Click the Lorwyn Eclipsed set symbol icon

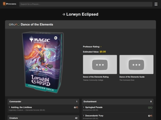pos(64,15)
